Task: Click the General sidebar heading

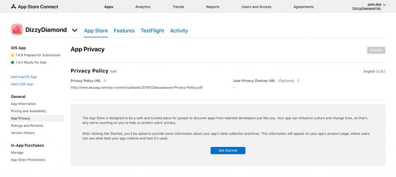Action: click(x=18, y=97)
